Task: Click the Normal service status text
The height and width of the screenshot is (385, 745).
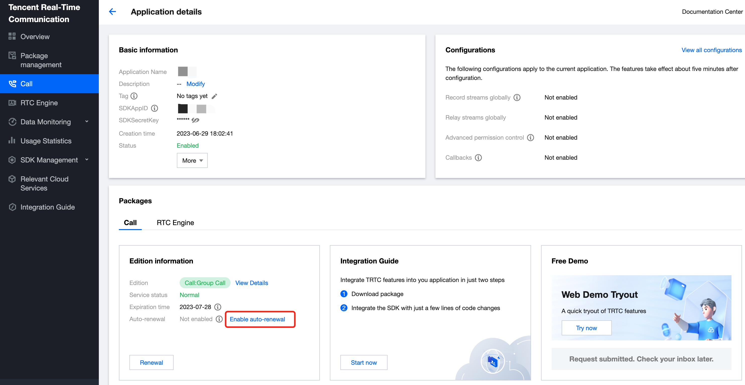Action: point(189,295)
